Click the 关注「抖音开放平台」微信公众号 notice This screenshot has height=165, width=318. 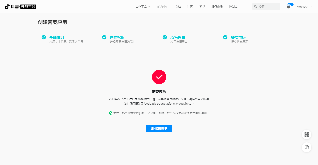(160, 113)
